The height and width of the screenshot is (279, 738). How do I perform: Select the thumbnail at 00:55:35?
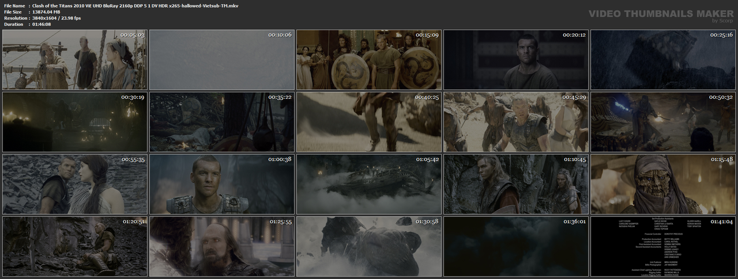coord(74,184)
